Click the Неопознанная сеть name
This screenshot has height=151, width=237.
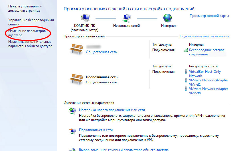click(102, 77)
